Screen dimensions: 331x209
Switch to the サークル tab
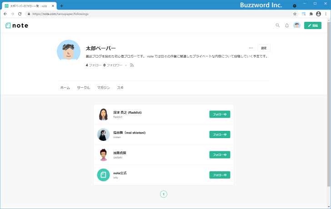click(83, 88)
